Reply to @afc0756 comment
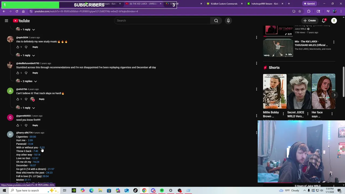The height and width of the screenshot is (194, 345). pyautogui.click(x=42, y=99)
